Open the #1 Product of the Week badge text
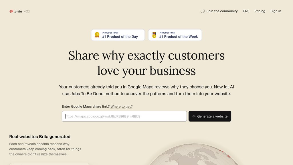 point(178,37)
